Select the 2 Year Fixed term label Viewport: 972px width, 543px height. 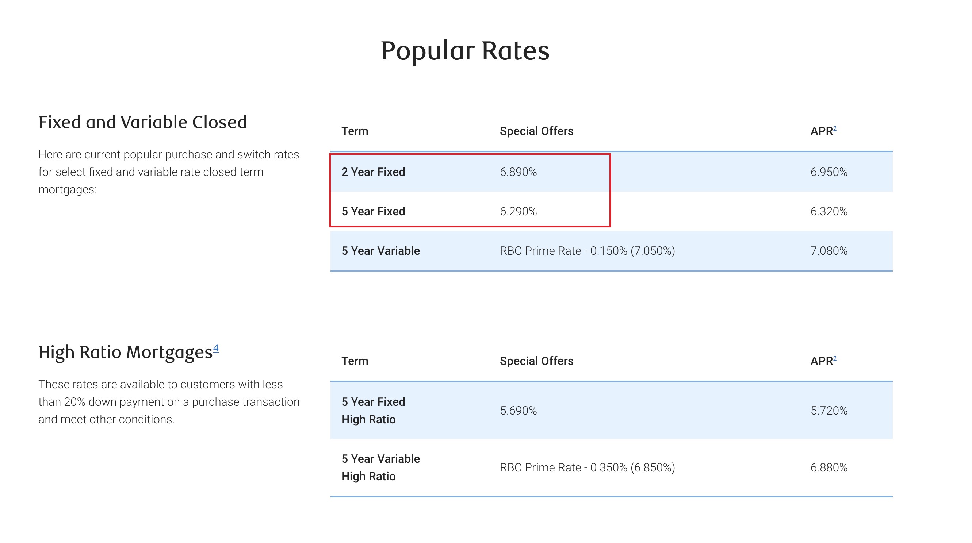point(373,172)
